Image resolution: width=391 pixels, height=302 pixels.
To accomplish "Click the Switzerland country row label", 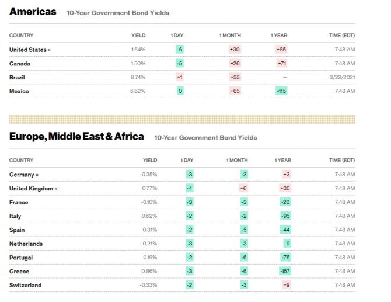I will [x=26, y=285].
